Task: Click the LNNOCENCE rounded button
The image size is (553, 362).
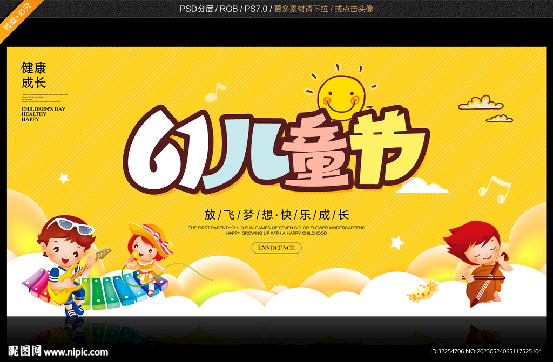Action: click(x=276, y=248)
